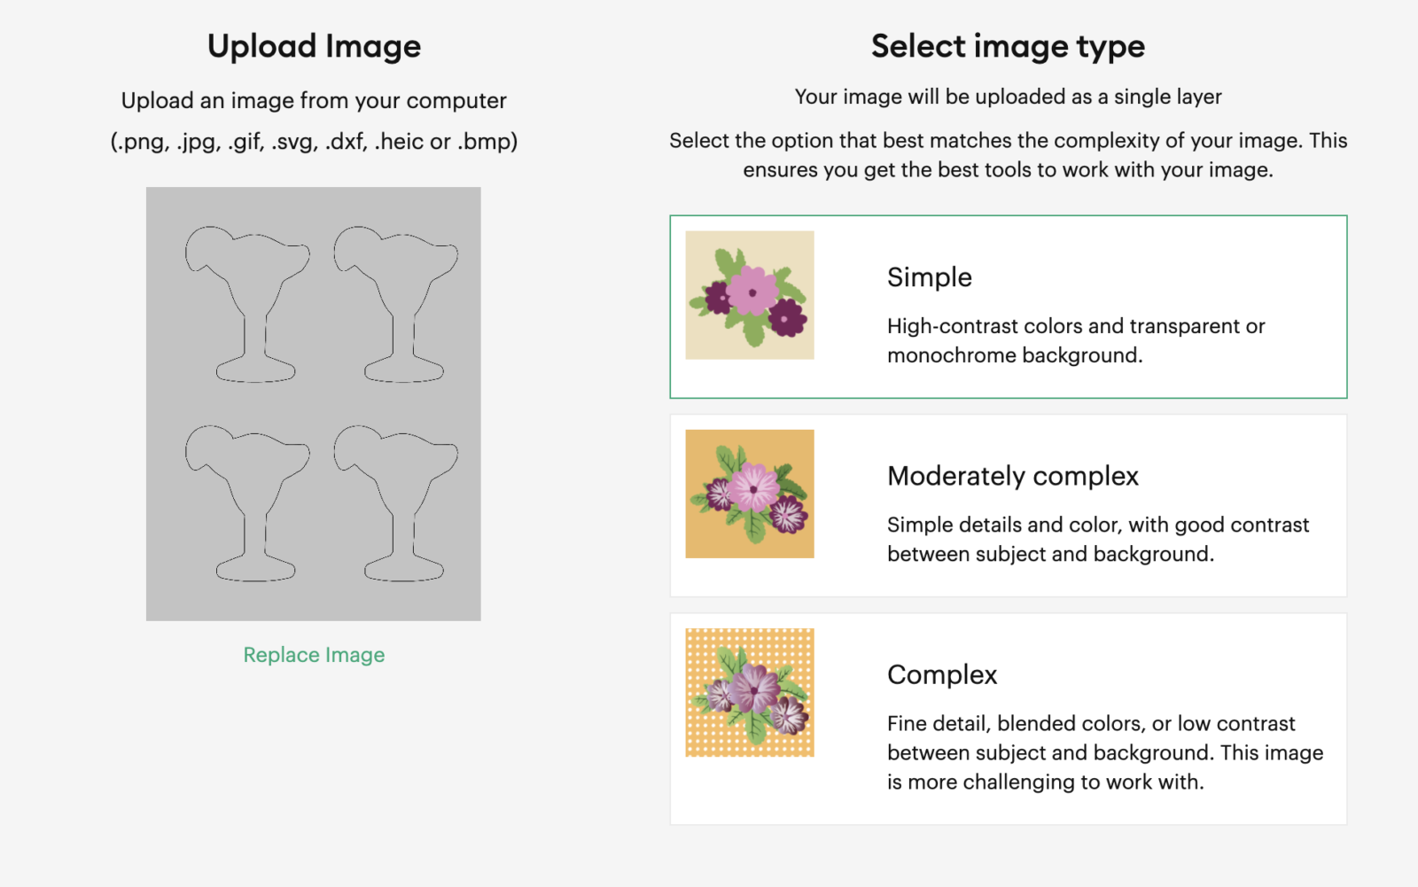Image resolution: width=1418 pixels, height=887 pixels.
Task: Click the Replace Image link
Action: [x=314, y=655]
